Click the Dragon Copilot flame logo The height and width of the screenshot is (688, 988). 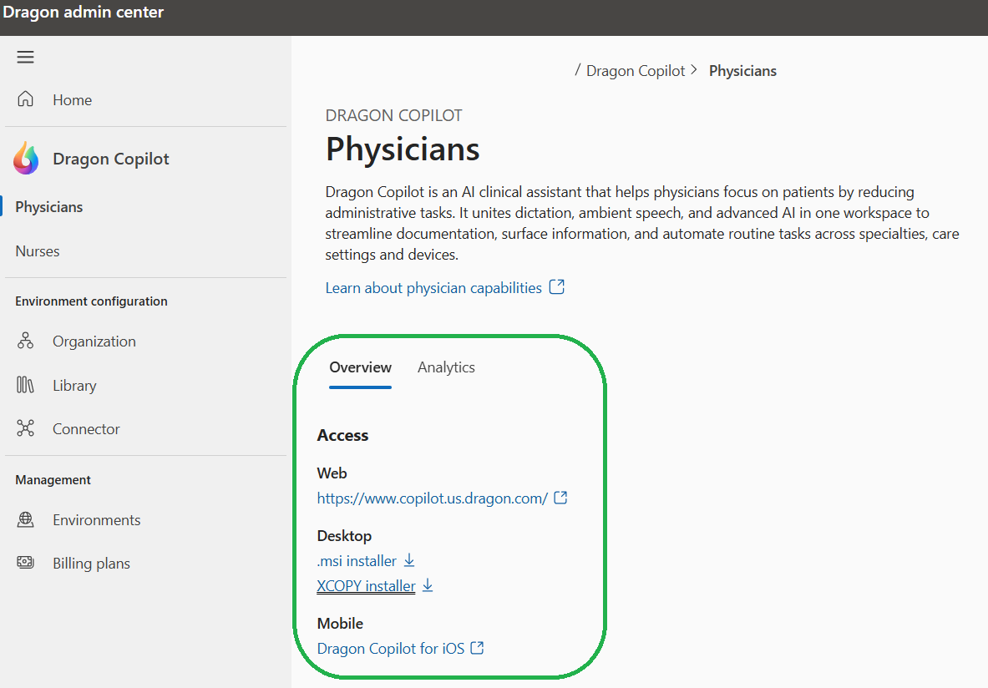(x=26, y=158)
